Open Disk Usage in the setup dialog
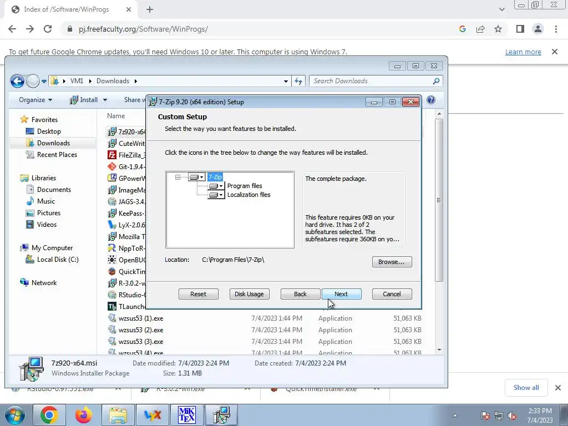 click(249, 294)
